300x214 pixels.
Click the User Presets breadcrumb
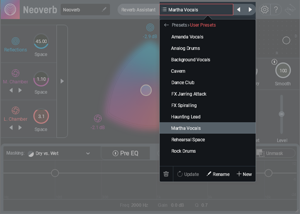203,25
